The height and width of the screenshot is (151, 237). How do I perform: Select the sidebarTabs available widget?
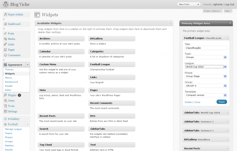click(112, 129)
